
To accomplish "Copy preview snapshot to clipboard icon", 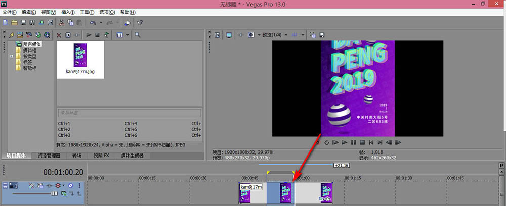I will [x=312, y=35].
